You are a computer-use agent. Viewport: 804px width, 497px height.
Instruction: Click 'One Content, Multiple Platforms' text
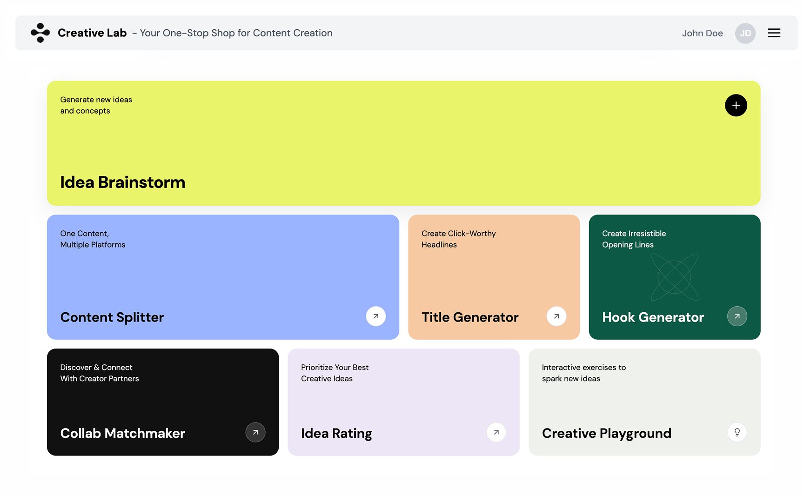(x=93, y=239)
